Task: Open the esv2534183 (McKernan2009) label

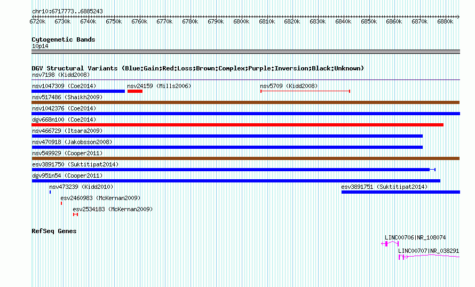Action: click(113, 209)
